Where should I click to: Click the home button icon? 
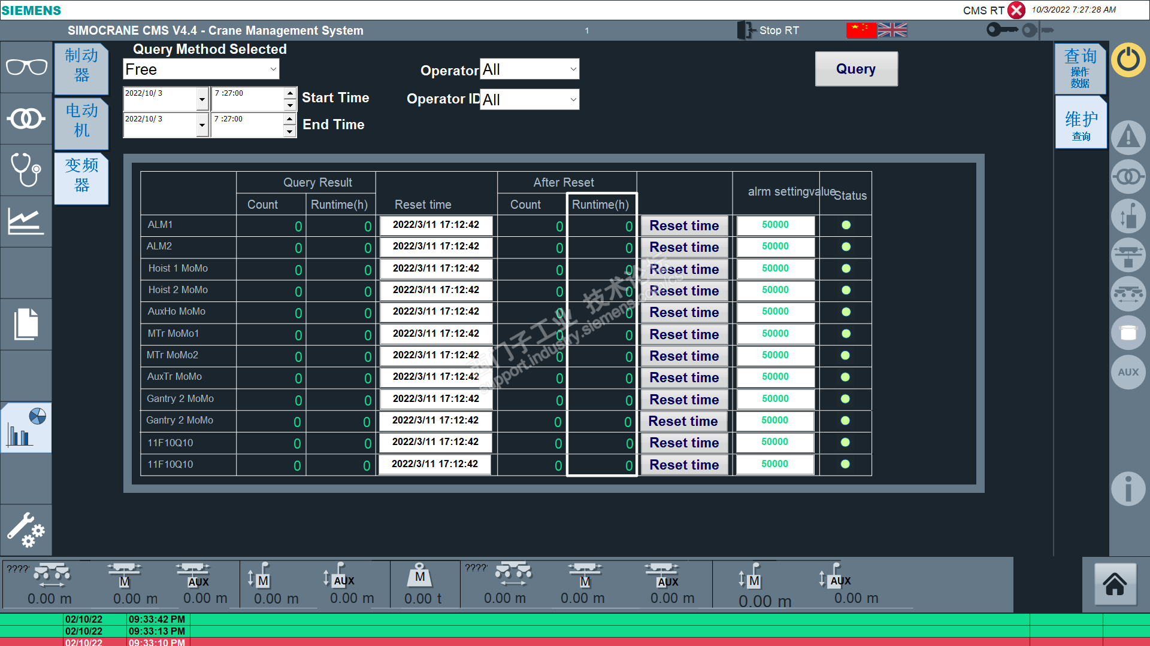(1115, 584)
